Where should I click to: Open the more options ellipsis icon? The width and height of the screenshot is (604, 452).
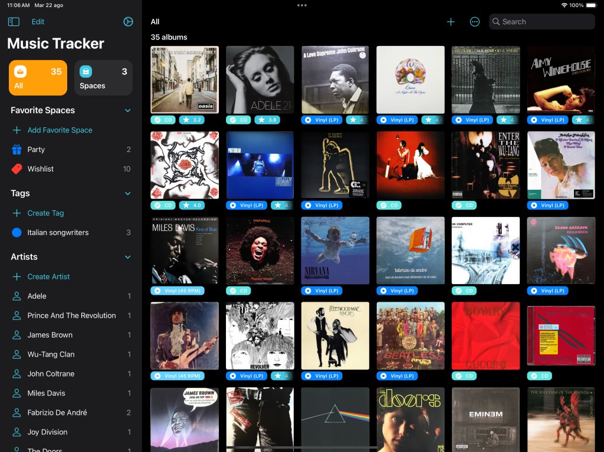coord(475,22)
